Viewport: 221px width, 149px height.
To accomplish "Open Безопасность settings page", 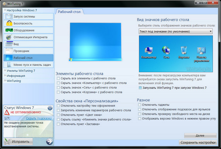I will coord(28,23).
